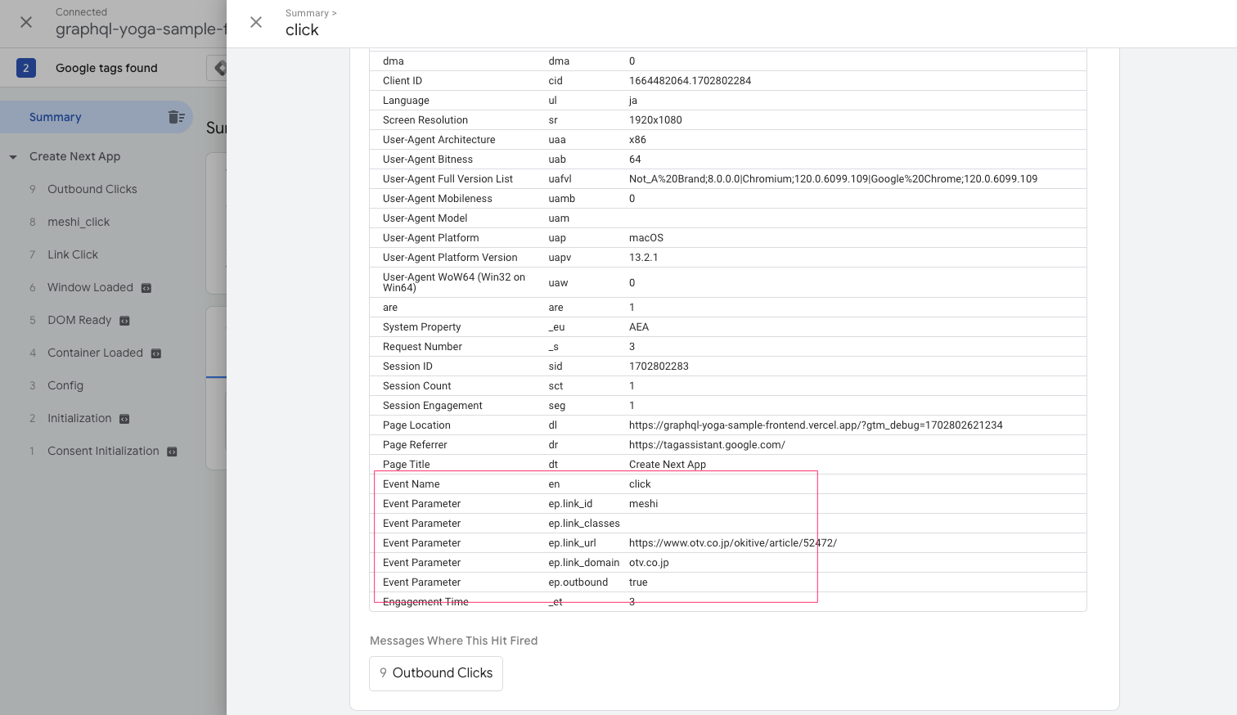Close the Tag Assistant debug session
This screenshot has width=1237, height=715.
tap(26, 22)
